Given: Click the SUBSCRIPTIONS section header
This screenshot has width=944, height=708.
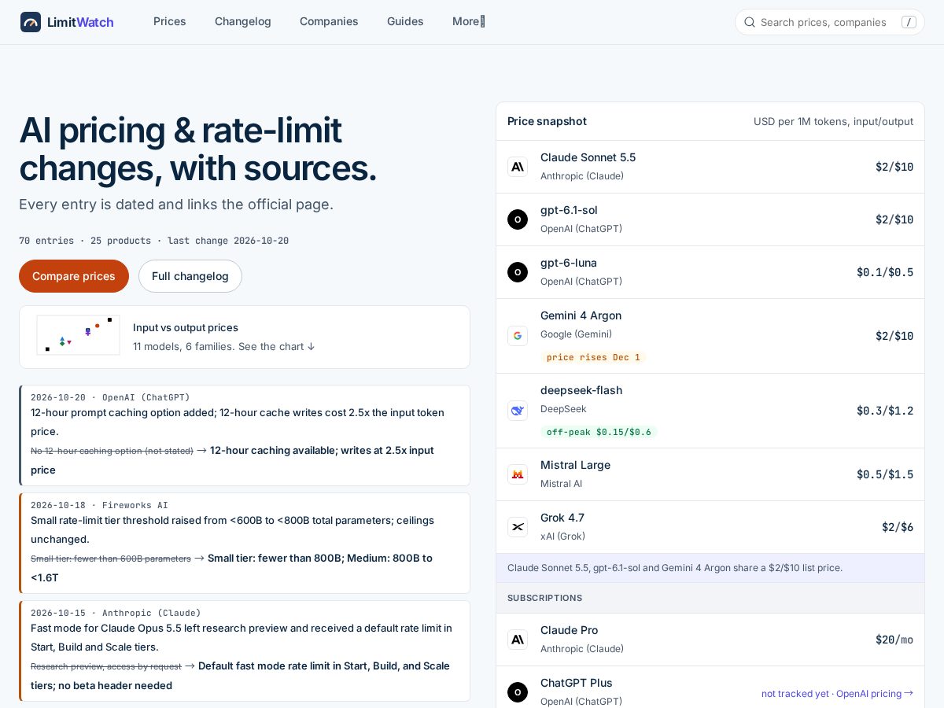Looking at the screenshot, I should pyautogui.click(x=710, y=598).
